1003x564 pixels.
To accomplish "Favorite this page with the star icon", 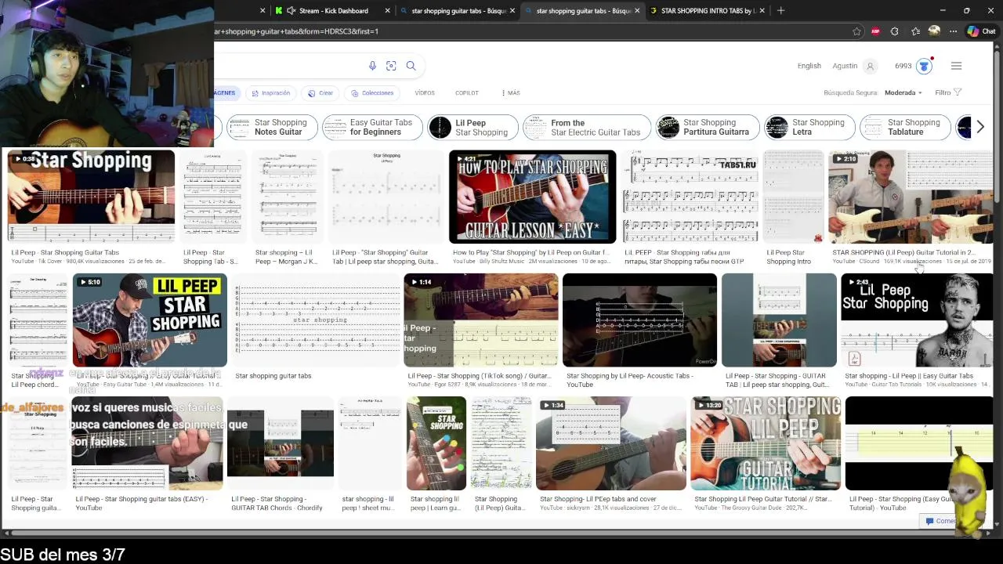I will point(856,31).
